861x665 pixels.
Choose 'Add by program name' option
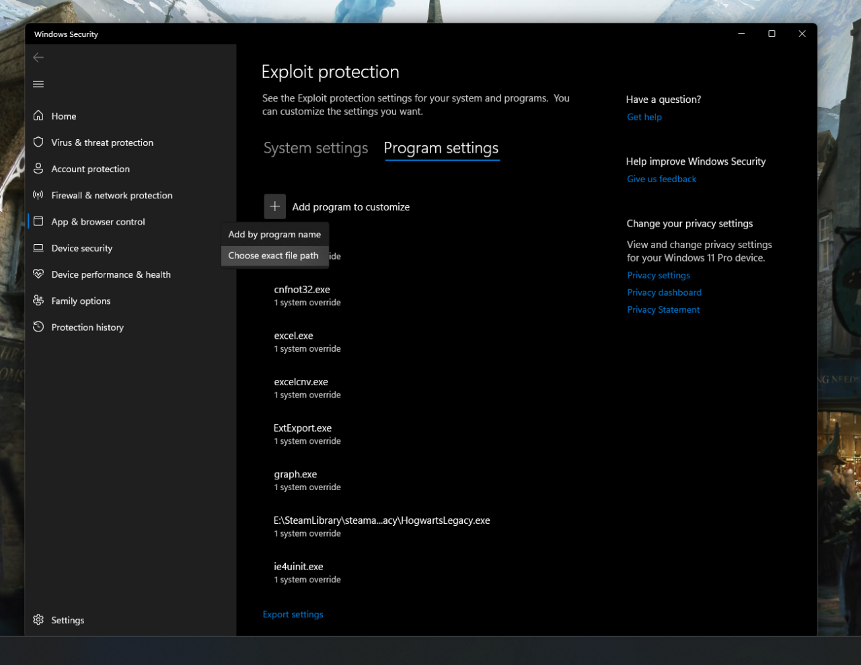(x=274, y=235)
